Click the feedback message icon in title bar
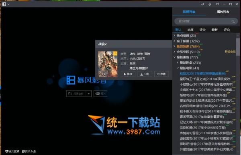This screenshot has width=241, height=155. pos(202,4)
